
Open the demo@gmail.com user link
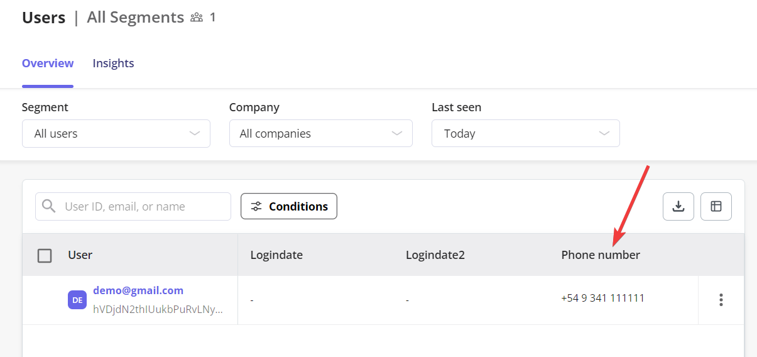(138, 290)
